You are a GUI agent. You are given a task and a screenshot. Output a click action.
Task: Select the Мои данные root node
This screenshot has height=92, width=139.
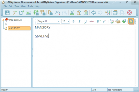(x=15, y=20)
